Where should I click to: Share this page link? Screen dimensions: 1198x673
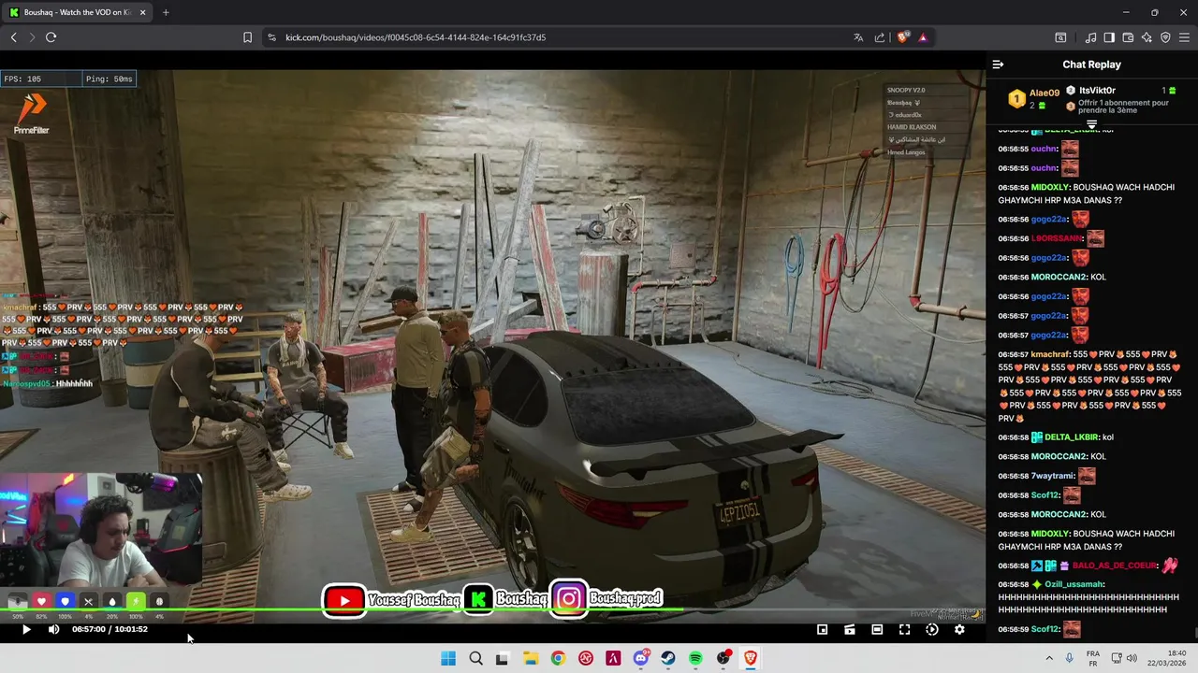(880, 37)
